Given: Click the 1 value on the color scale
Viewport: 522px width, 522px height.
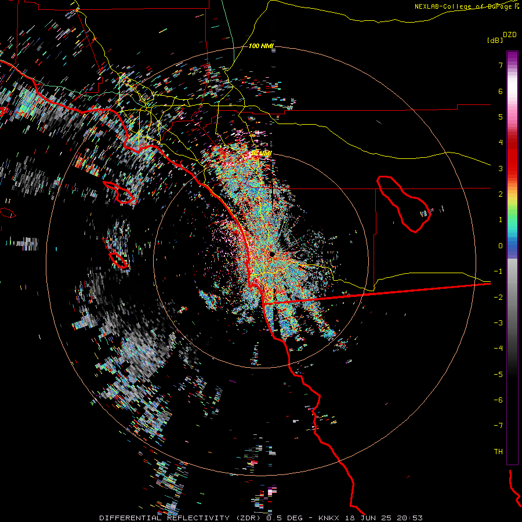Looking at the screenshot, I should pyautogui.click(x=501, y=220).
